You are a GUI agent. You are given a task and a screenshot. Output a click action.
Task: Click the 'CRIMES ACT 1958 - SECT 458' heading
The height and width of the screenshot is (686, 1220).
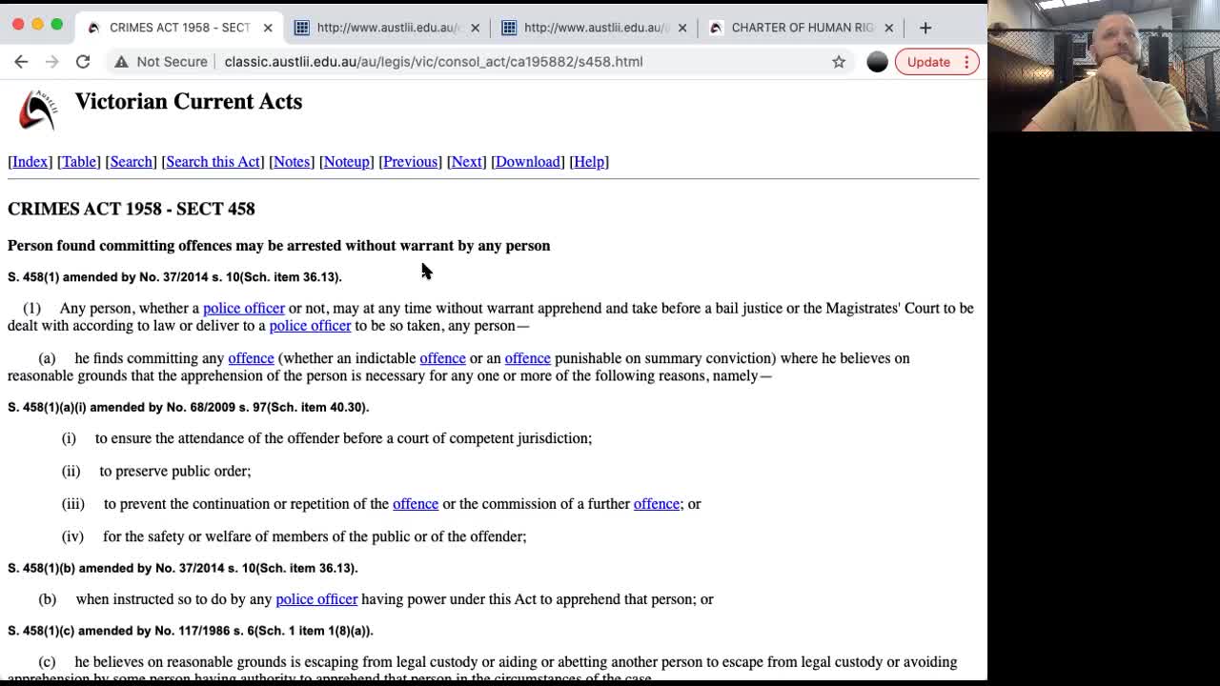pos(132,209)
